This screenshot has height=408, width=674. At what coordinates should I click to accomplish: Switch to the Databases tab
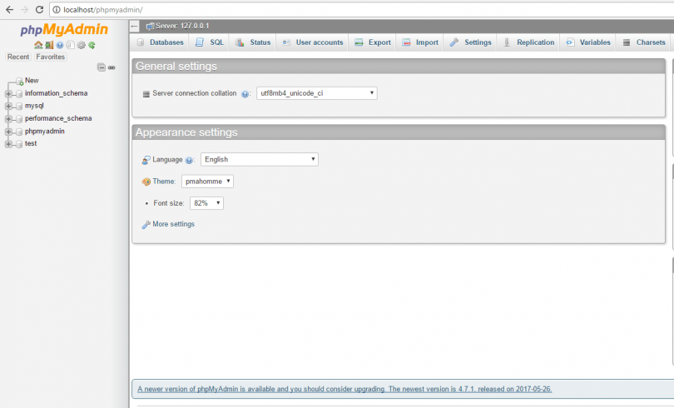tap(160, 42)
